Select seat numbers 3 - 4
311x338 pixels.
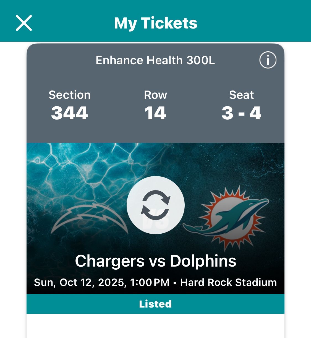click(241, 113)
